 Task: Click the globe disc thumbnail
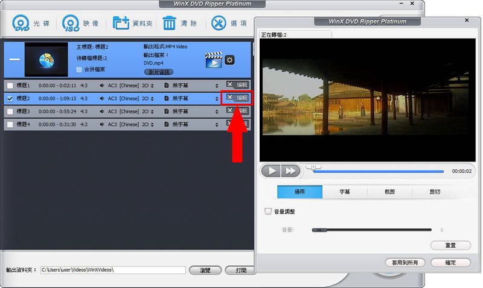pyautogui.click(x=46, y=60)
